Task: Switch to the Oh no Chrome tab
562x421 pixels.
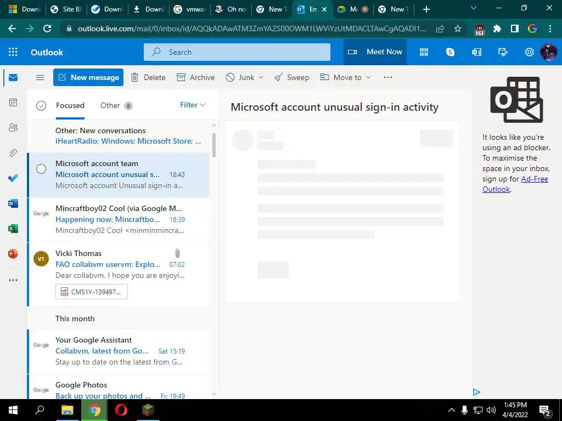Action: (x=231, y=9)
